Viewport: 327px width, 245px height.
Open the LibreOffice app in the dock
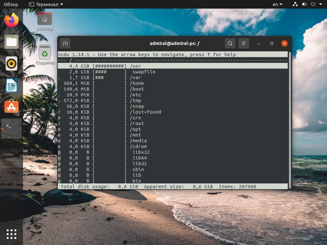[11, 85]
